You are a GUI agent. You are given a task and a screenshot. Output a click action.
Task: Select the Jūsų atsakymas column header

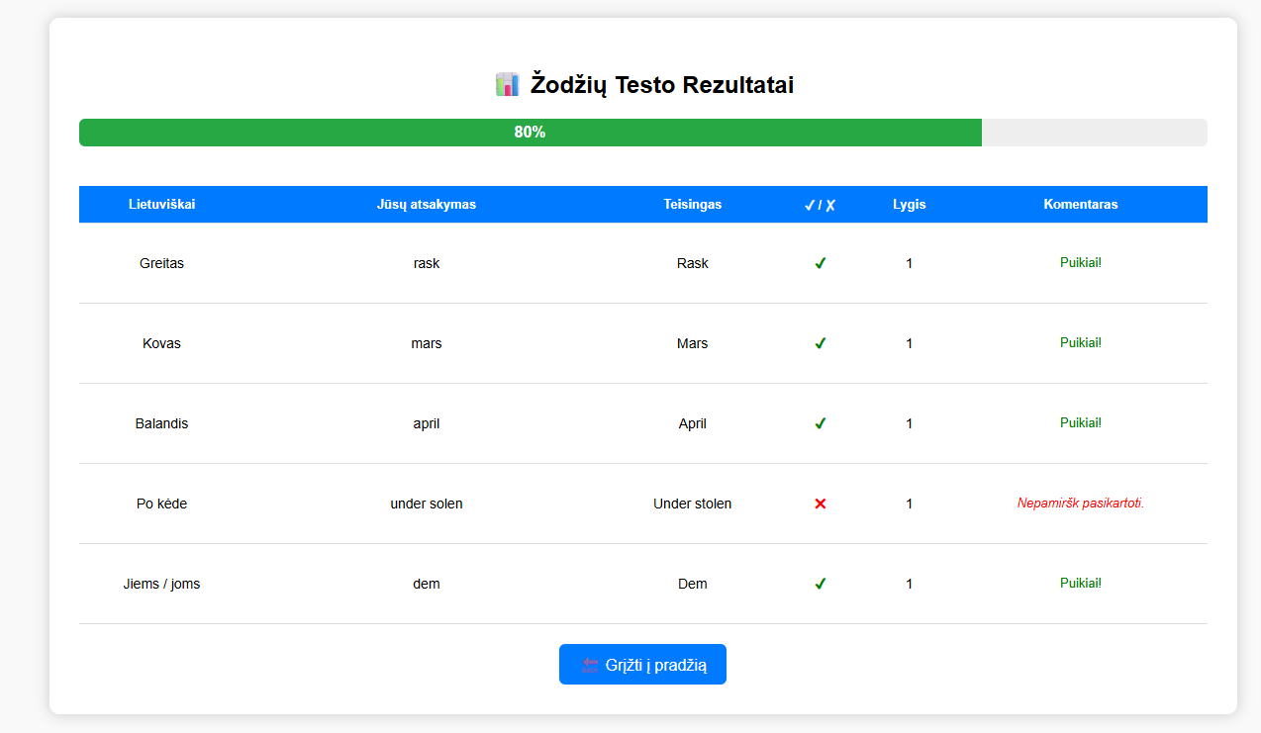pos(427,205)
